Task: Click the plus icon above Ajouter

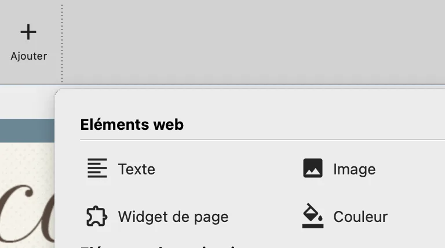Action: click(x=28, y=32)
